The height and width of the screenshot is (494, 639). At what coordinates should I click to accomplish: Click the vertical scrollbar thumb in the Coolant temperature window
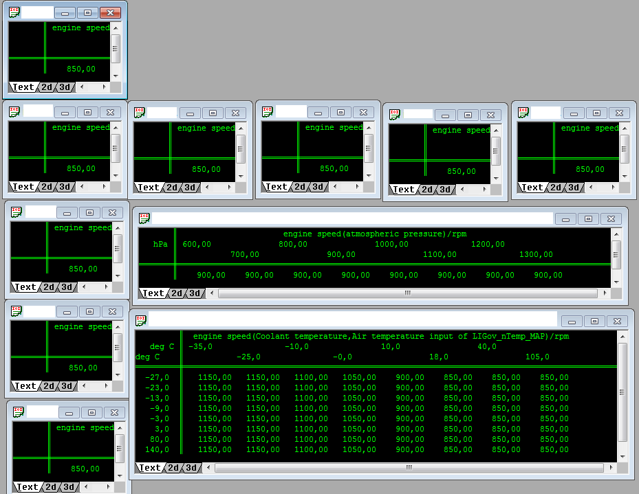[x=622, y=392]
